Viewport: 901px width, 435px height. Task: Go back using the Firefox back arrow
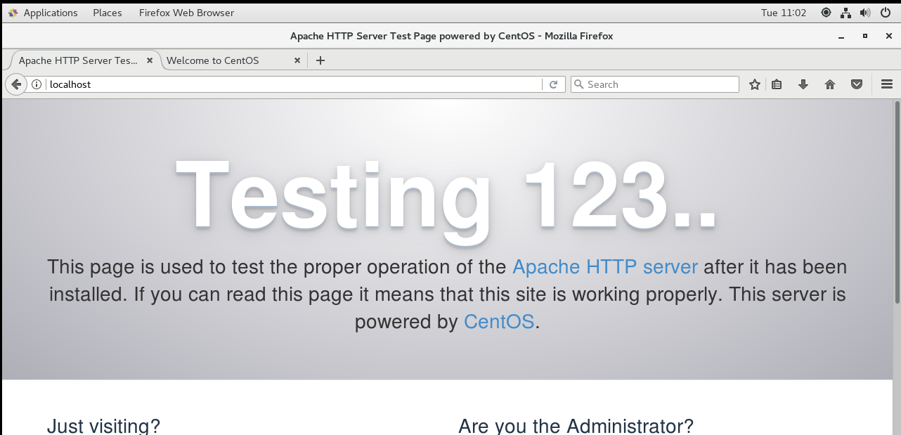pos(15,84)
